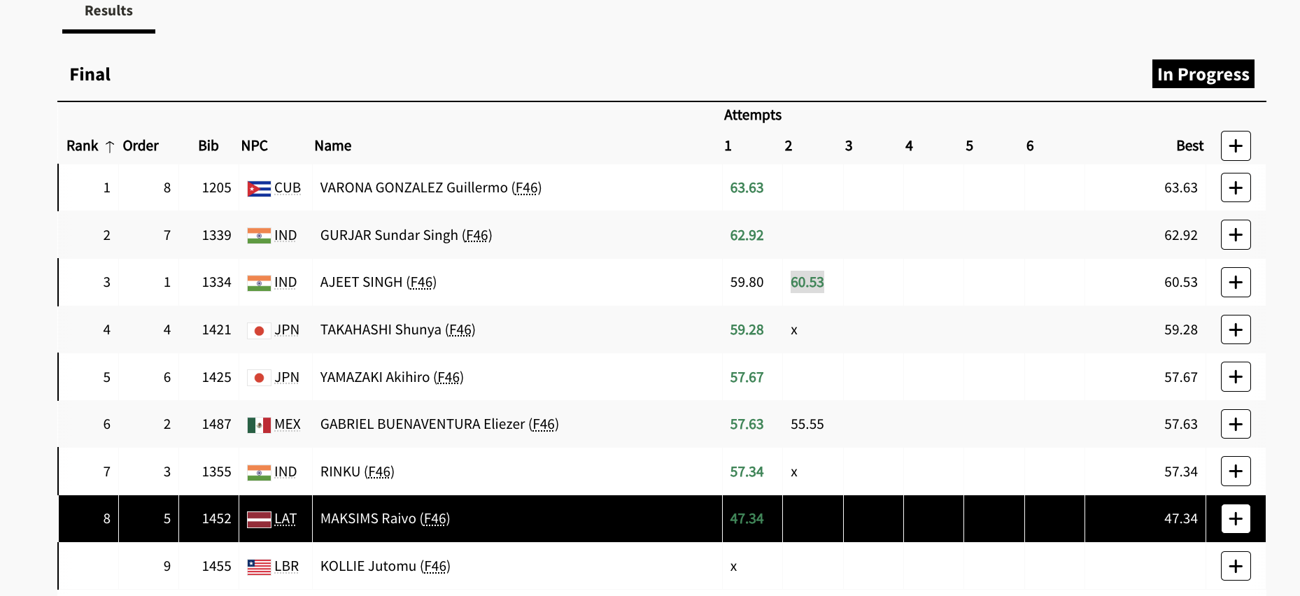Expand TAKAHASHI Shunya attempt details
The width and height of the screenshot is (1300, 596).
click(1235, 329)
